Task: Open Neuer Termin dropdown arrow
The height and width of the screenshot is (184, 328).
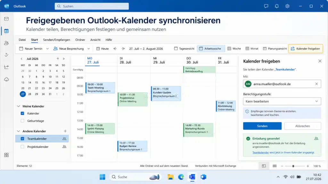Action: (x=47, y=49)
